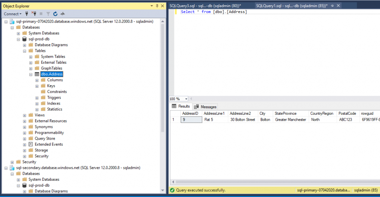
Task: Collapse the dbo.Address table node
Action: point(31,74)
